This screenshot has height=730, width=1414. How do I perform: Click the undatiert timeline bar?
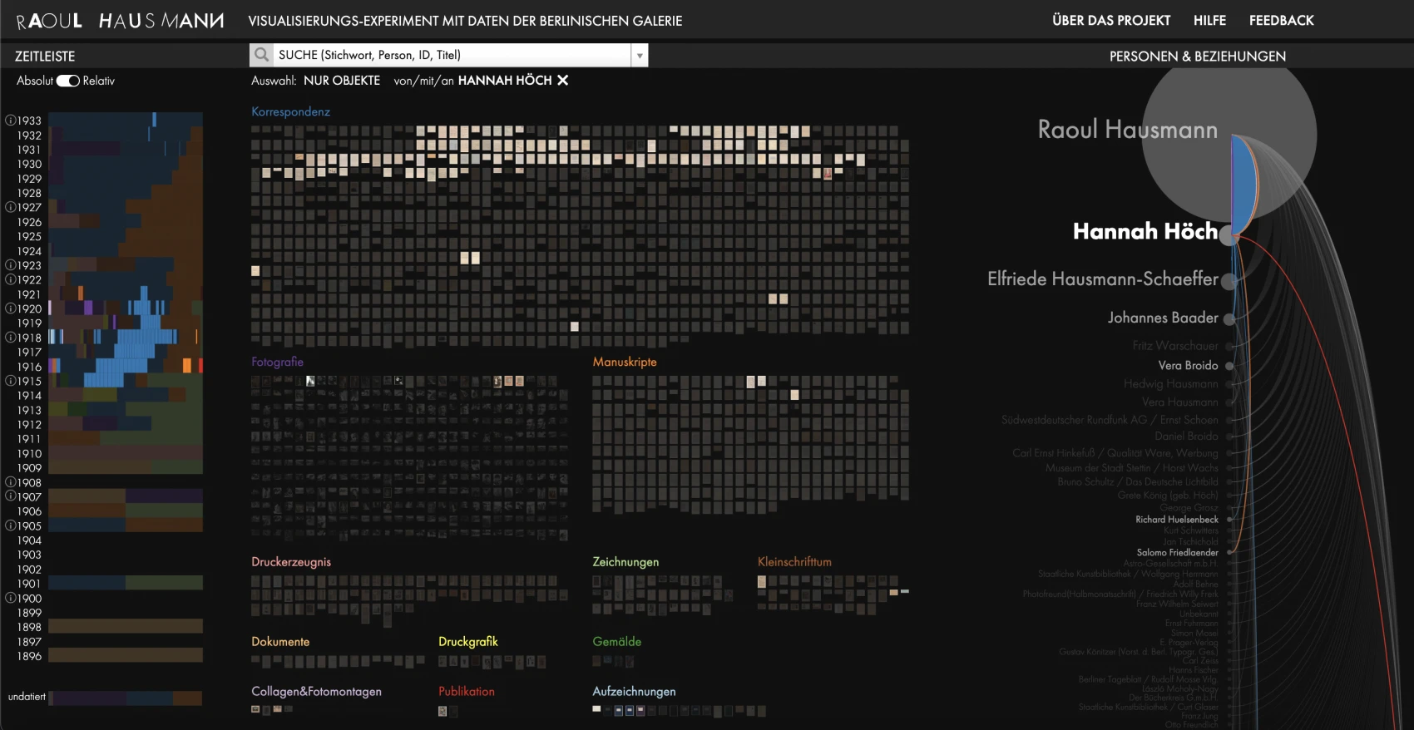tap(125, 698)
